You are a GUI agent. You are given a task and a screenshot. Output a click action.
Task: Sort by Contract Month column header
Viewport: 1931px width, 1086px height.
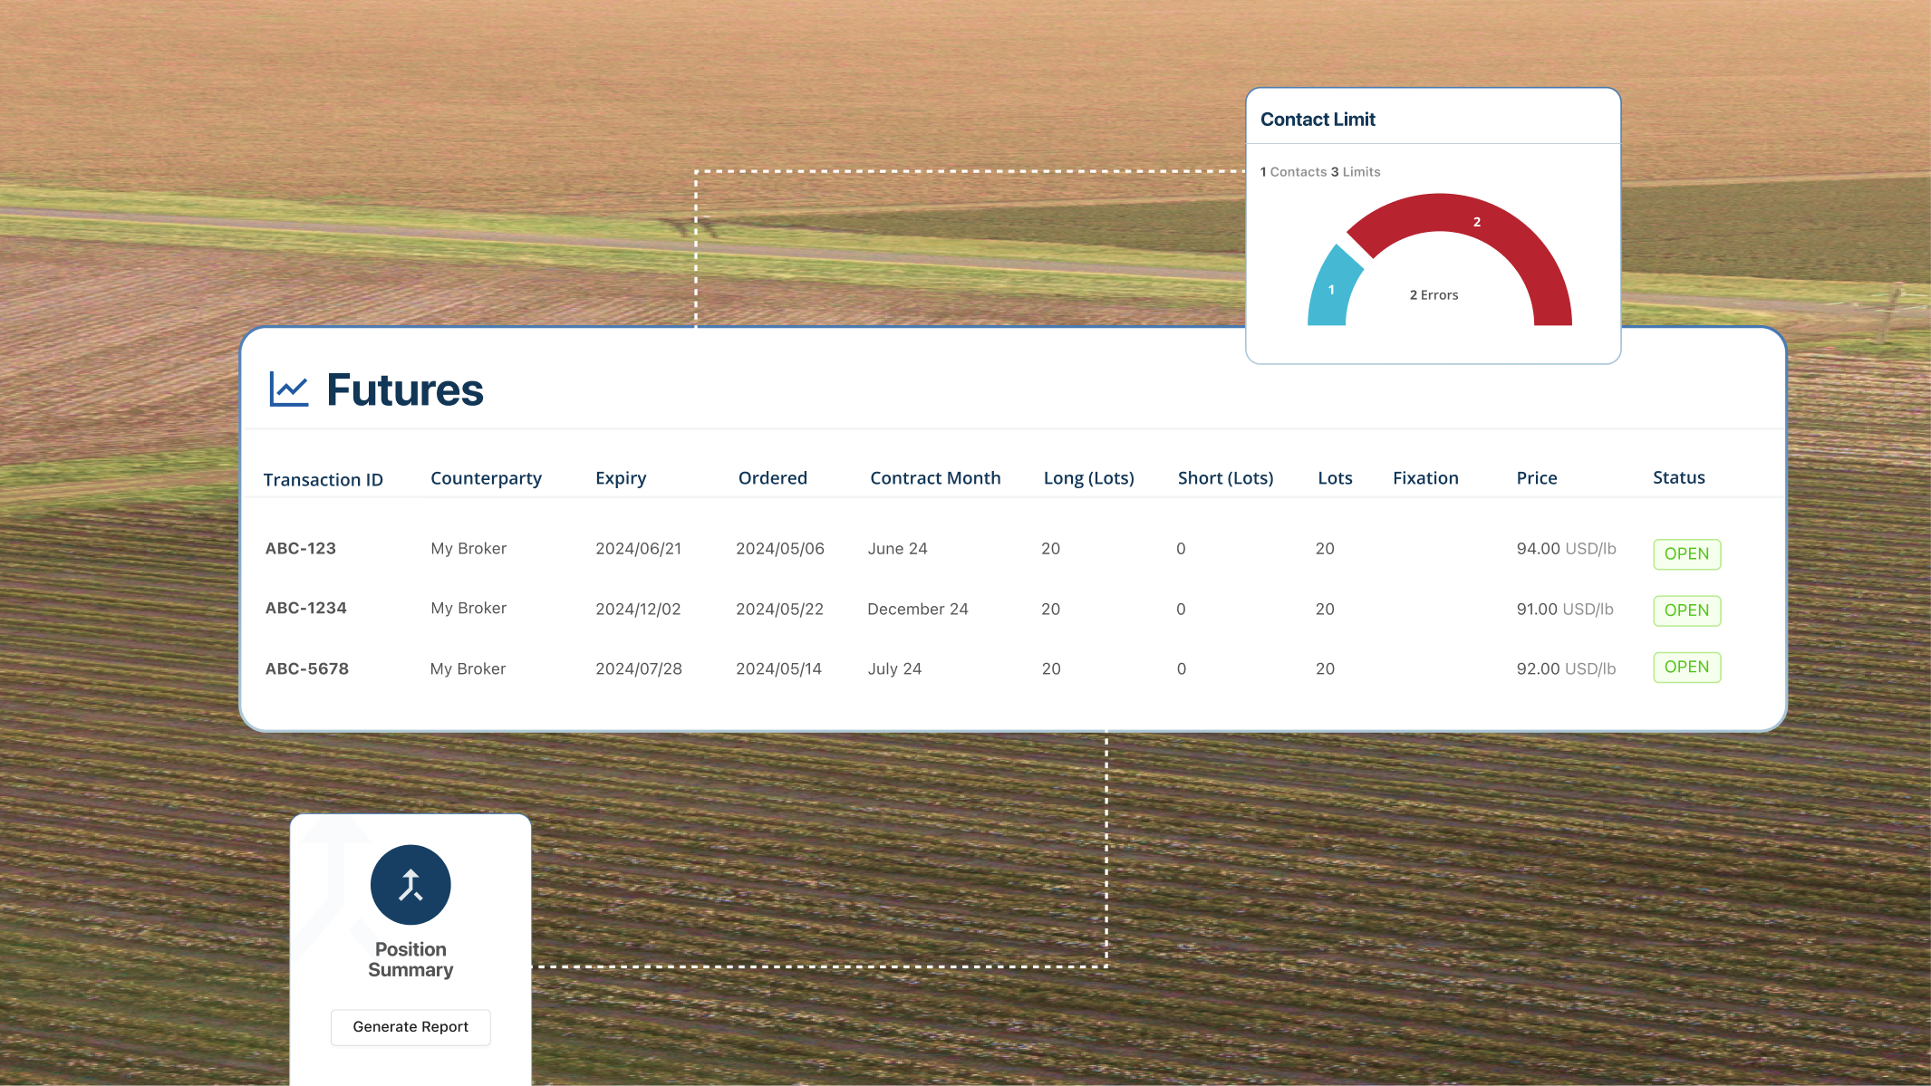(x=935, y=478)
